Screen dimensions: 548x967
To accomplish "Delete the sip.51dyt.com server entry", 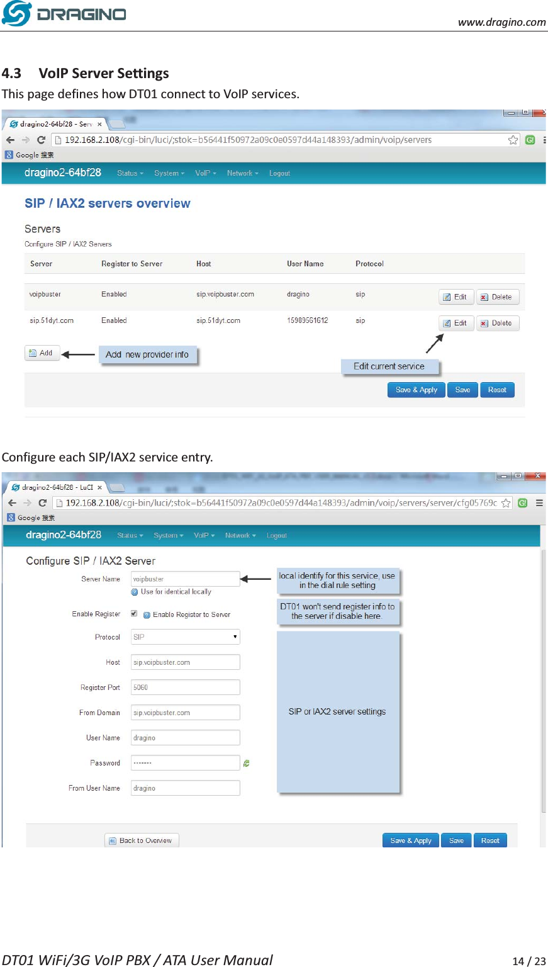I will click(498, 323).
